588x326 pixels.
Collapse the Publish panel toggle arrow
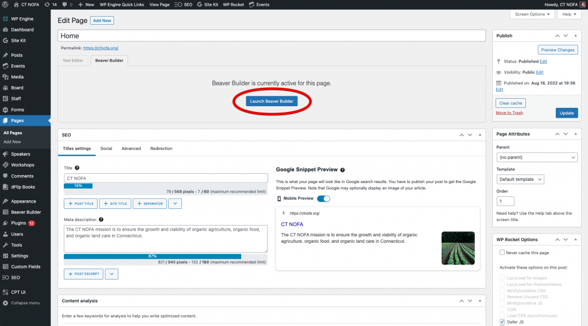575,36
